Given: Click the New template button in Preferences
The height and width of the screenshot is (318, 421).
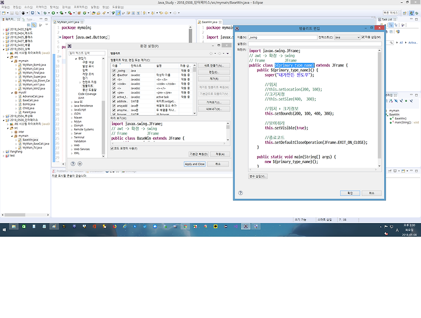Looking at the screenshot, I should tap(214, 65).
